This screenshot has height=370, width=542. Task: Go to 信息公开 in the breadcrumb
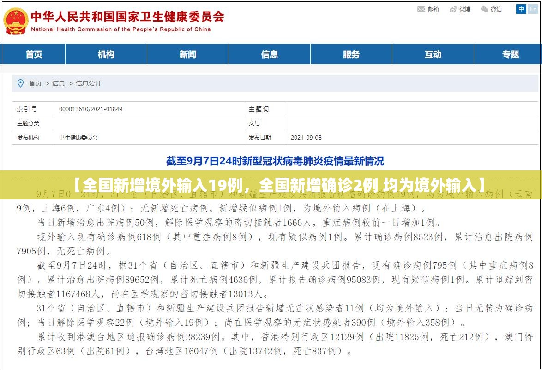pyautogui.click(x=89, y=83)
